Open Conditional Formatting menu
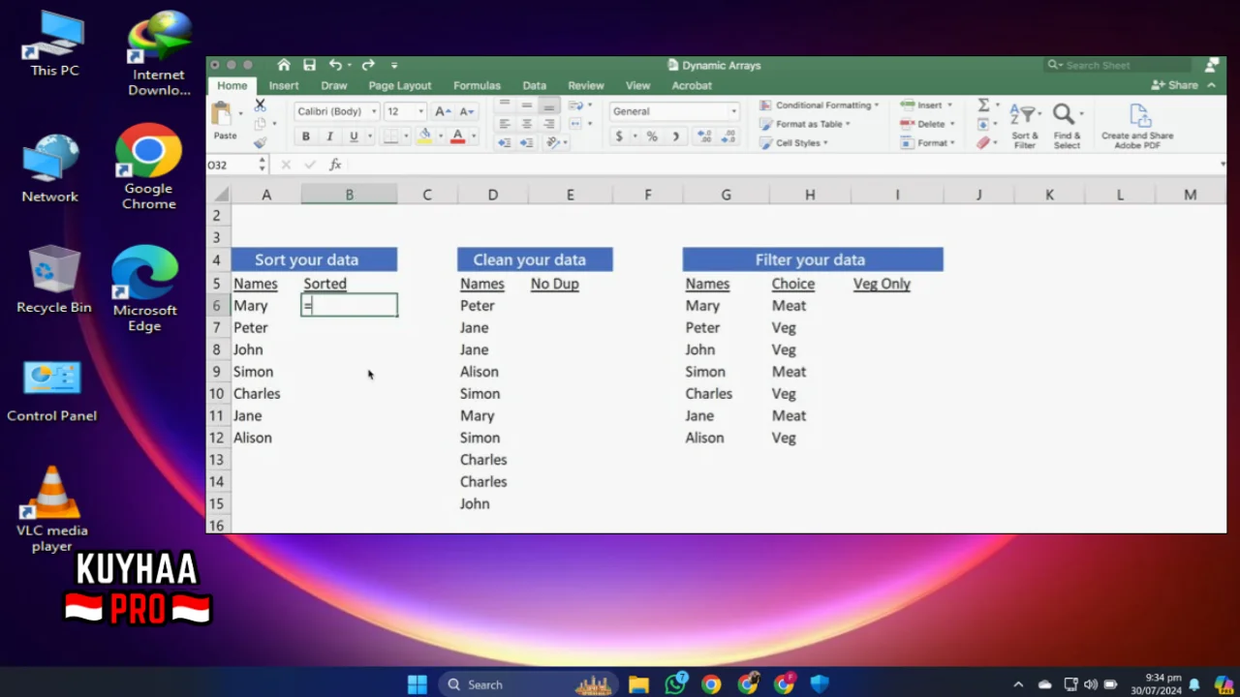The image size is (1240, 697). pos(820,105)
